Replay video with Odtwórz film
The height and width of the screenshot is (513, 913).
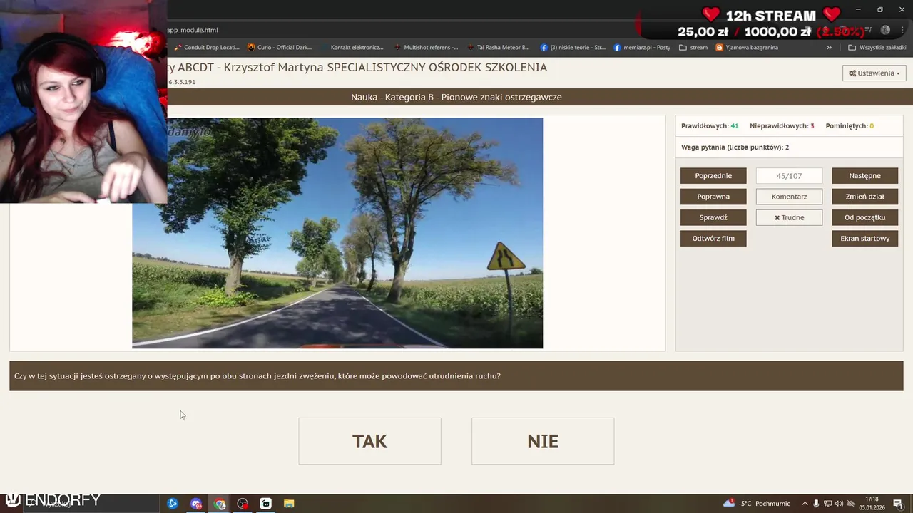pyautogui.click(x=713, y=238)
